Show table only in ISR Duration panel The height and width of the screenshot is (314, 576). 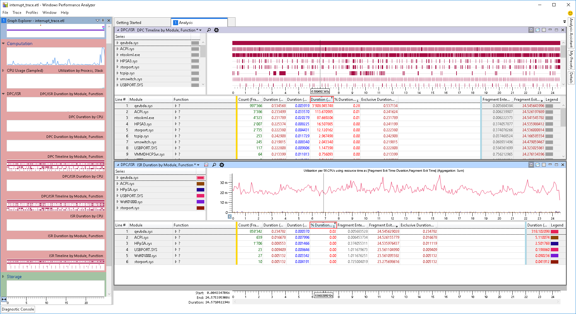click(x=544, y=165)
